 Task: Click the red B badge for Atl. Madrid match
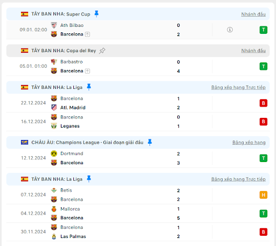click(263, 103)
